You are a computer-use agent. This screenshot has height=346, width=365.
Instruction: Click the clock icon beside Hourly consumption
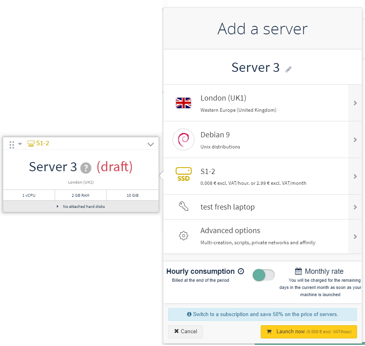click(241, 271)
